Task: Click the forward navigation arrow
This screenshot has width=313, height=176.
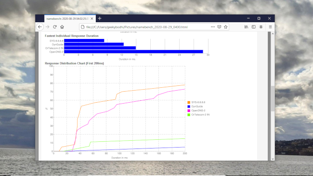Action: click(x=47, y=27)
